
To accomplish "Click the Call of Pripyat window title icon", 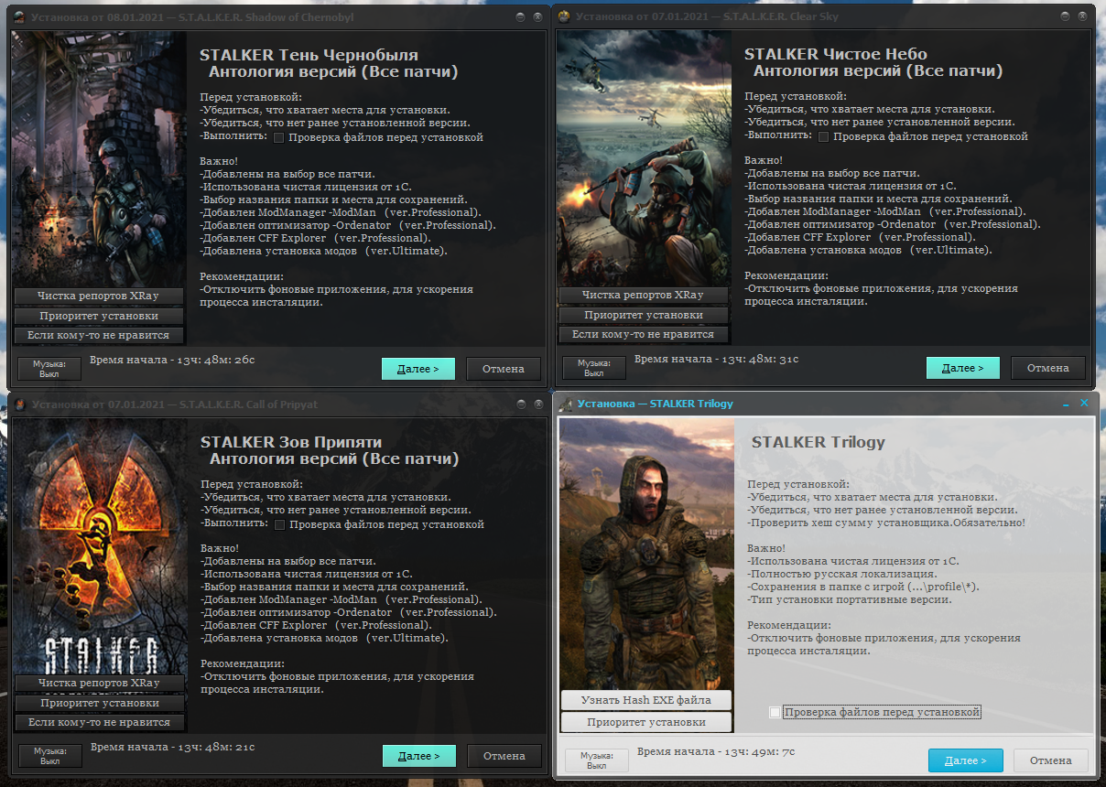I will point(20,404).
